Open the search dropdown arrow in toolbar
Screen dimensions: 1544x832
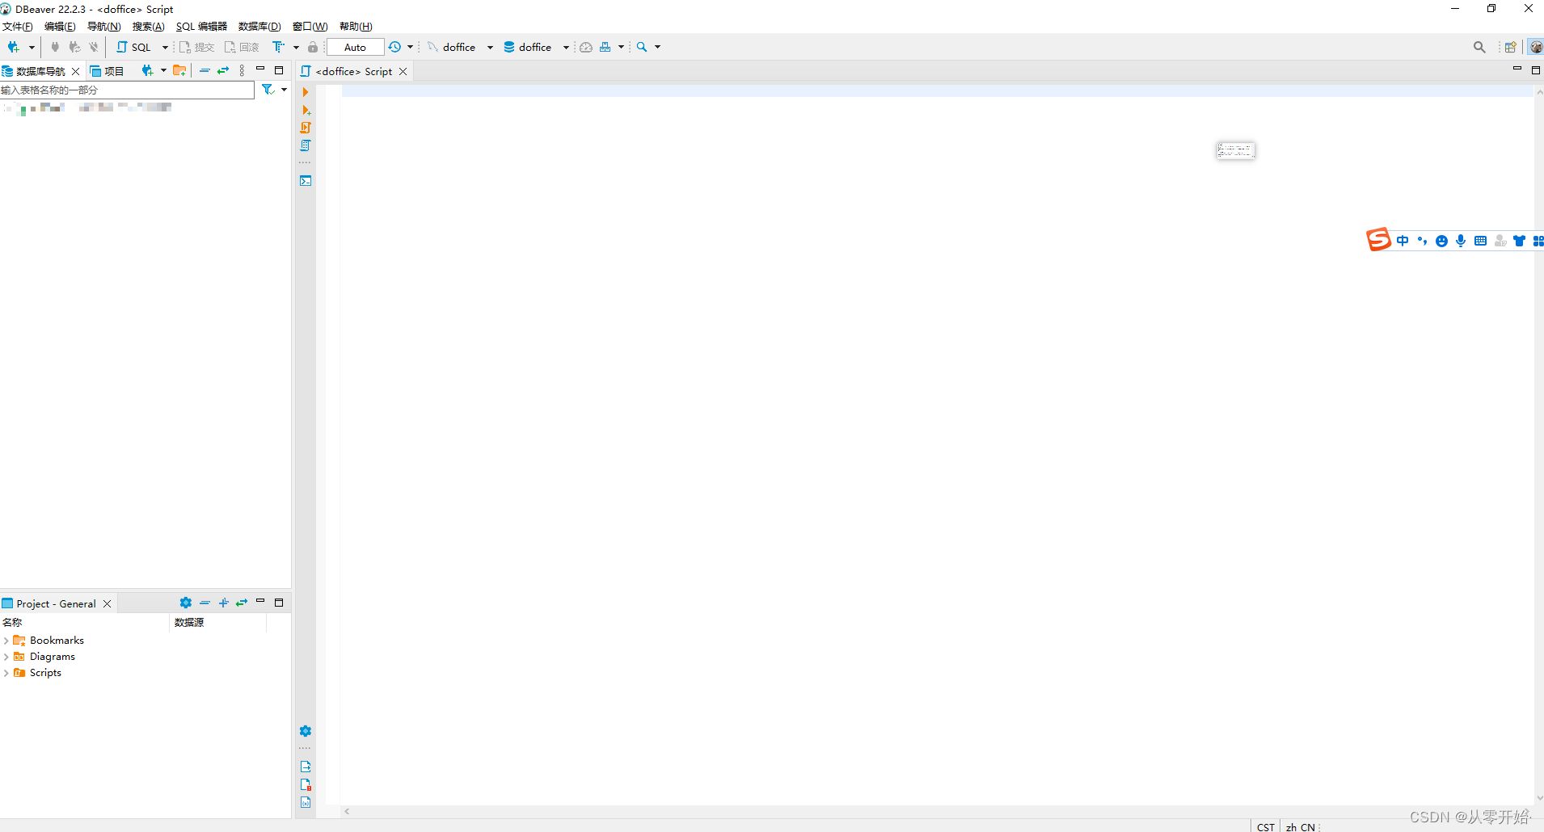click(x=657, y=48)
